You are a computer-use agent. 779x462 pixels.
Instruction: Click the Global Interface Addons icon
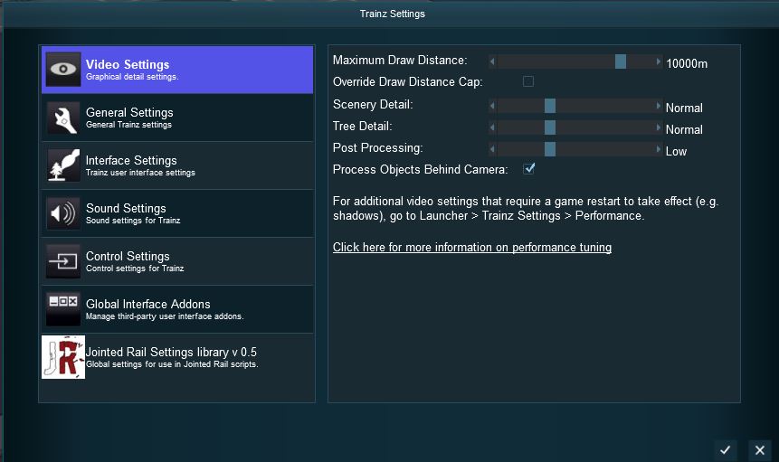click(63, 309)
